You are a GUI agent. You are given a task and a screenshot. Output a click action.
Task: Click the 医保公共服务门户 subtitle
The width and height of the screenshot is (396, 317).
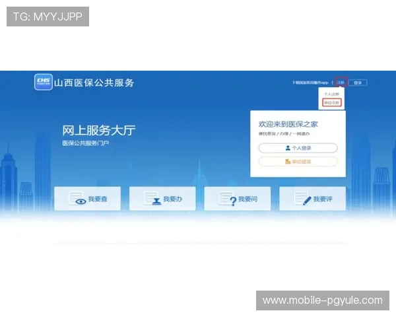click(x=86, y=143)
